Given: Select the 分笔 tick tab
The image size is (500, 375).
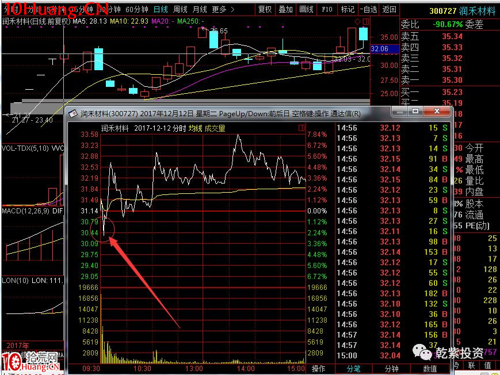Looking at the screenshot, I should 353,369.
